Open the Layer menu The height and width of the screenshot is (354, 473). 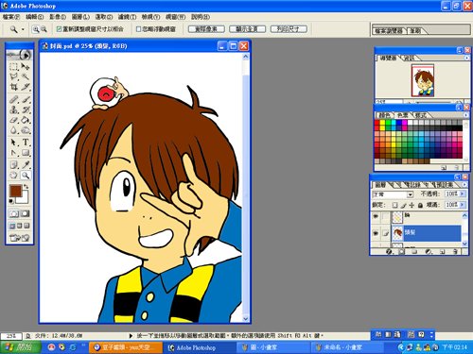pos(80,17)
